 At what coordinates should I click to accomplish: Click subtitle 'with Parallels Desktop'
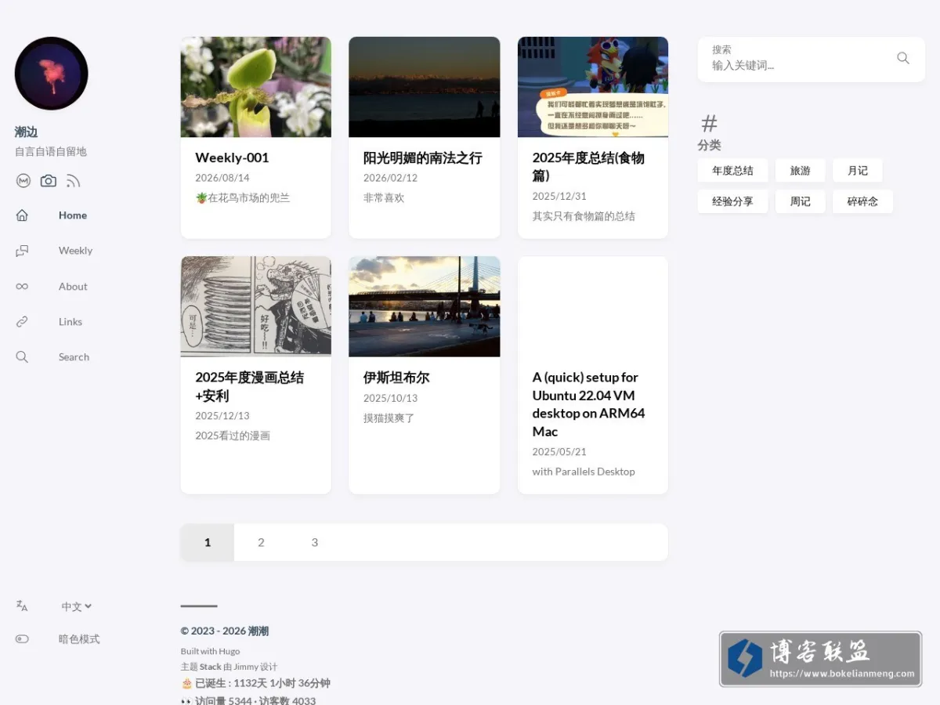(x=584, y=472)
